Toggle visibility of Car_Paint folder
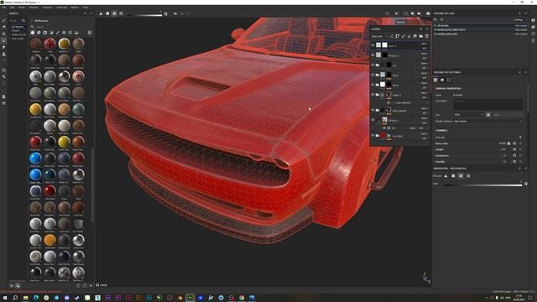537x302 pixels. [373, 135]
